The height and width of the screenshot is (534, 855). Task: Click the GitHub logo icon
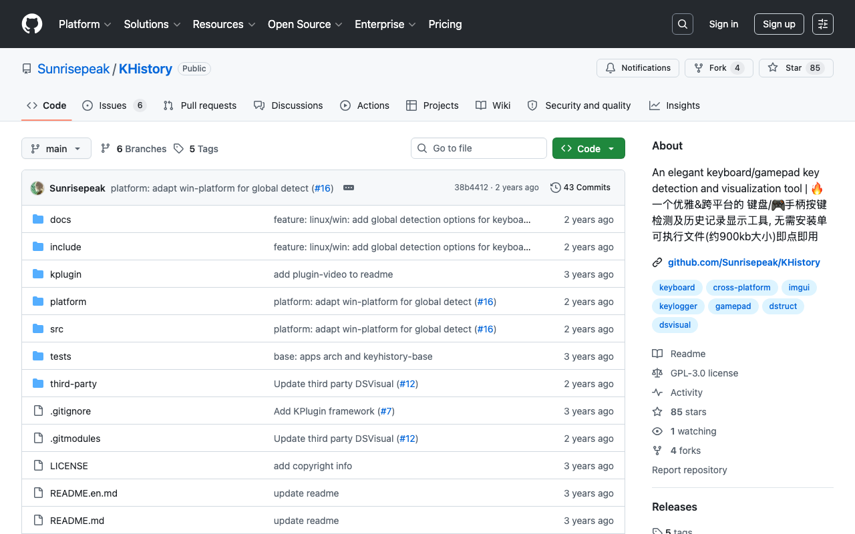32,24
